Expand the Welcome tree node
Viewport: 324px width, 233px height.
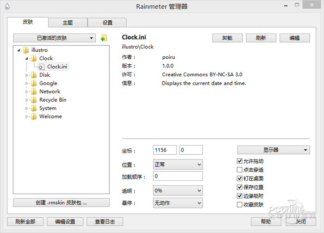27,116
